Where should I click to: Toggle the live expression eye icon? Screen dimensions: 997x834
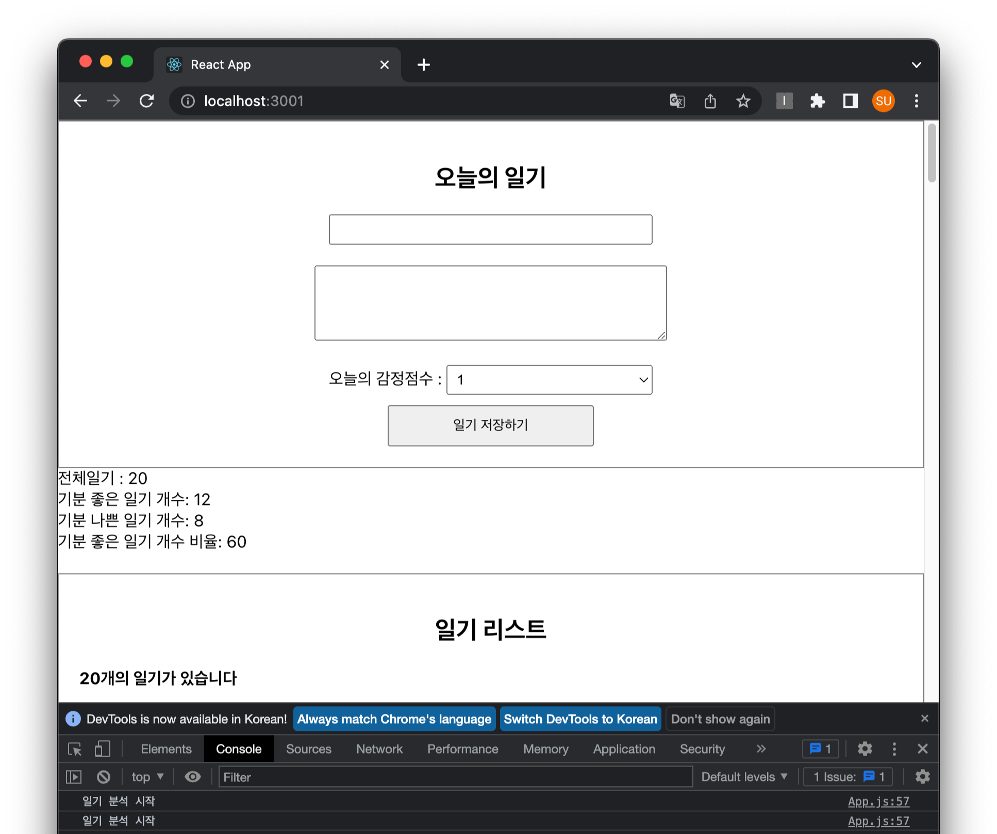click(x=193, y=777)
